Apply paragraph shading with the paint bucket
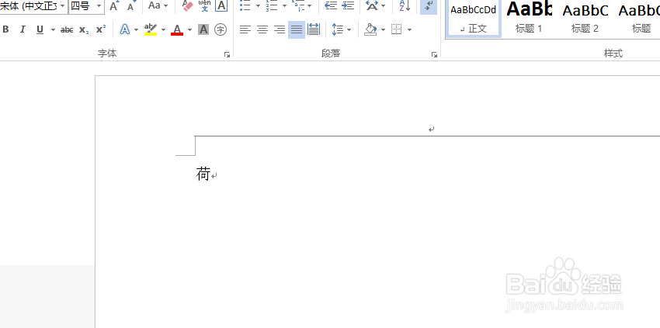This screenshot has height=328, width=660. 370,29
